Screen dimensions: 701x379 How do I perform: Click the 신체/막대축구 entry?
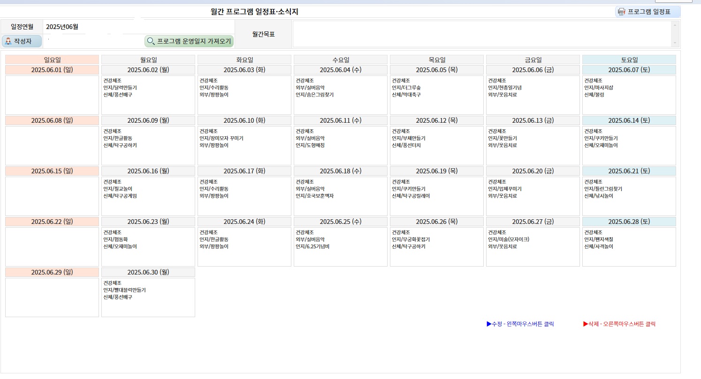pyautogui.click(x=406, y=95)
